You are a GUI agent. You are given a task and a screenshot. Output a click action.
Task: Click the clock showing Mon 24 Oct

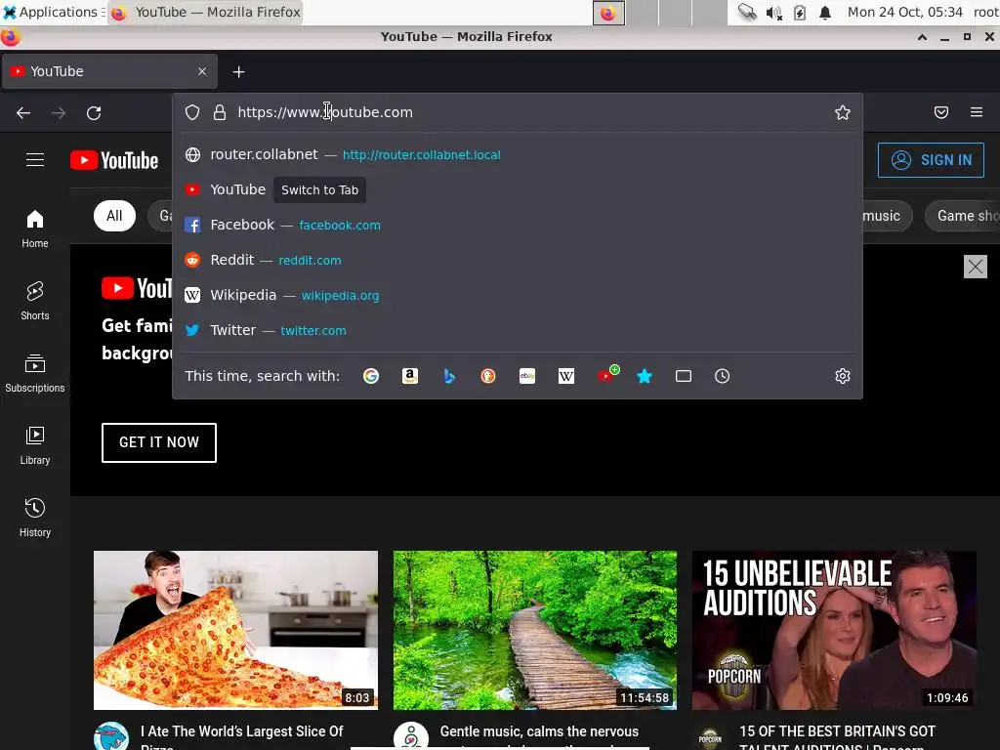(x=904, y=12)
